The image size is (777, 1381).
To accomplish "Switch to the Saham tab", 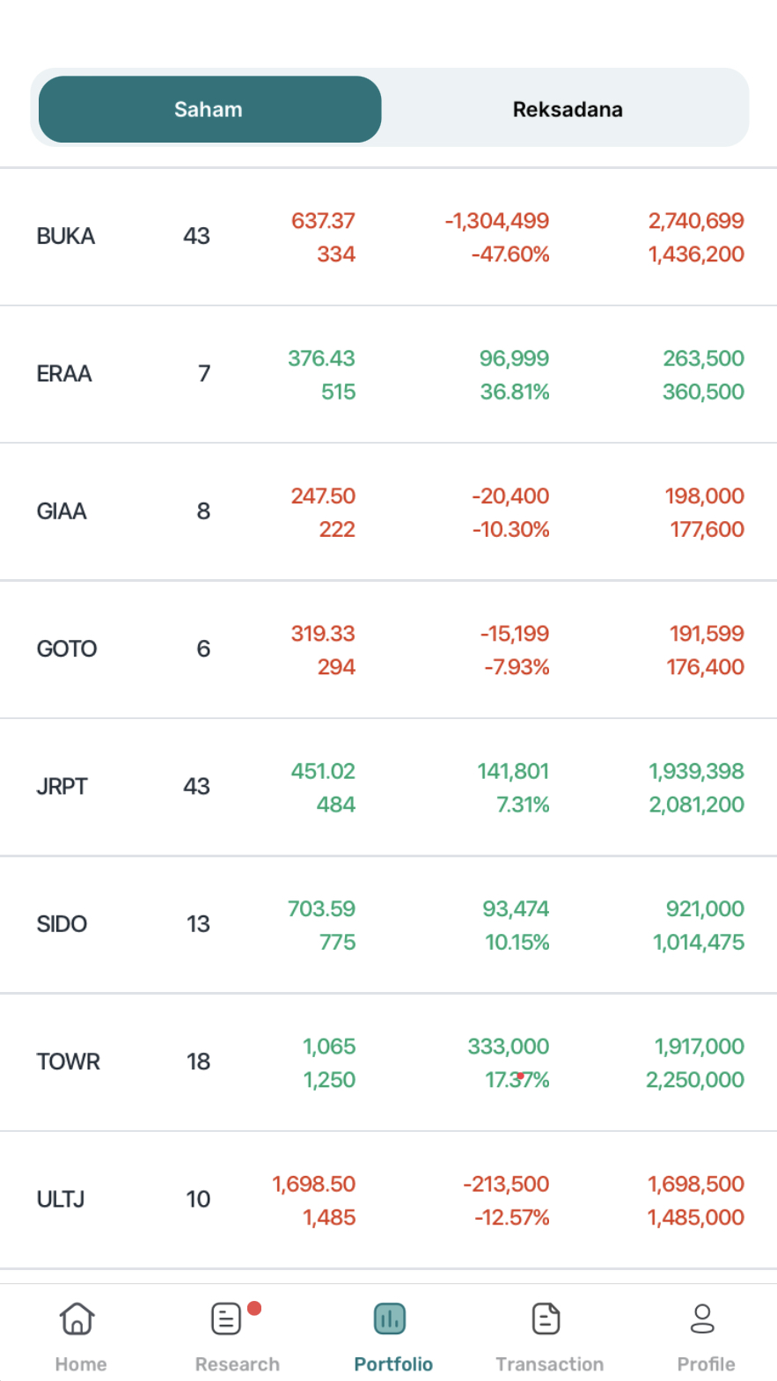I will (x=209, y=109).
